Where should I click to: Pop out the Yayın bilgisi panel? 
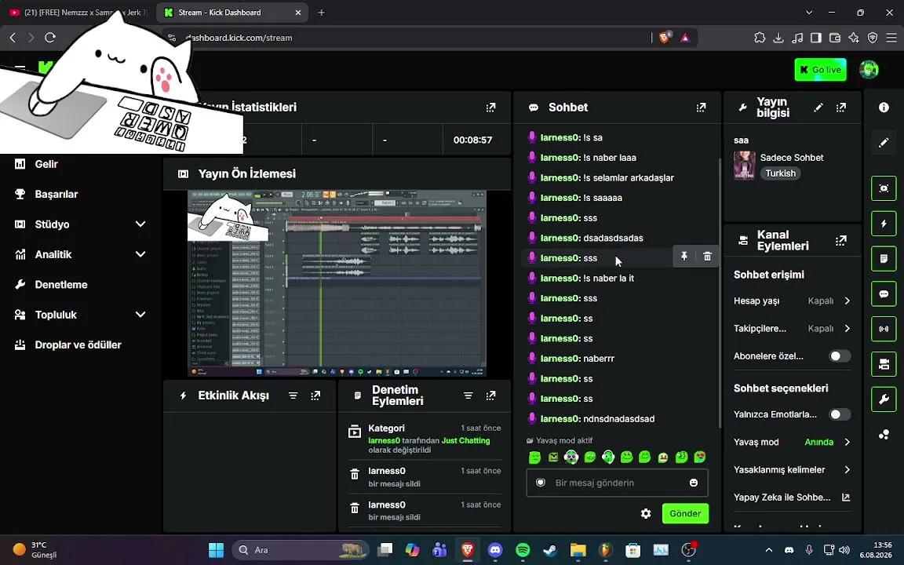click(x=841, y=108)
